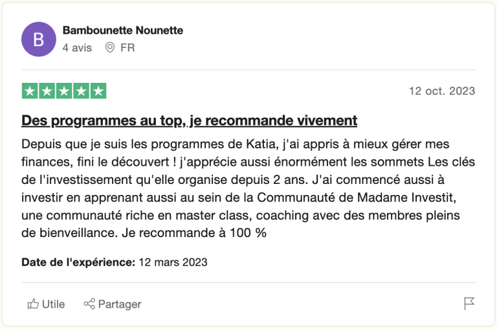Click the location pin icon

pyautogui.click(x=110, y=48)
